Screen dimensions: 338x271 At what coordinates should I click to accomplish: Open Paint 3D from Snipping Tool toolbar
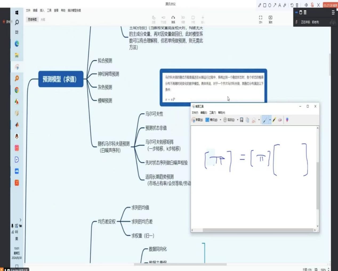point(287,120)
